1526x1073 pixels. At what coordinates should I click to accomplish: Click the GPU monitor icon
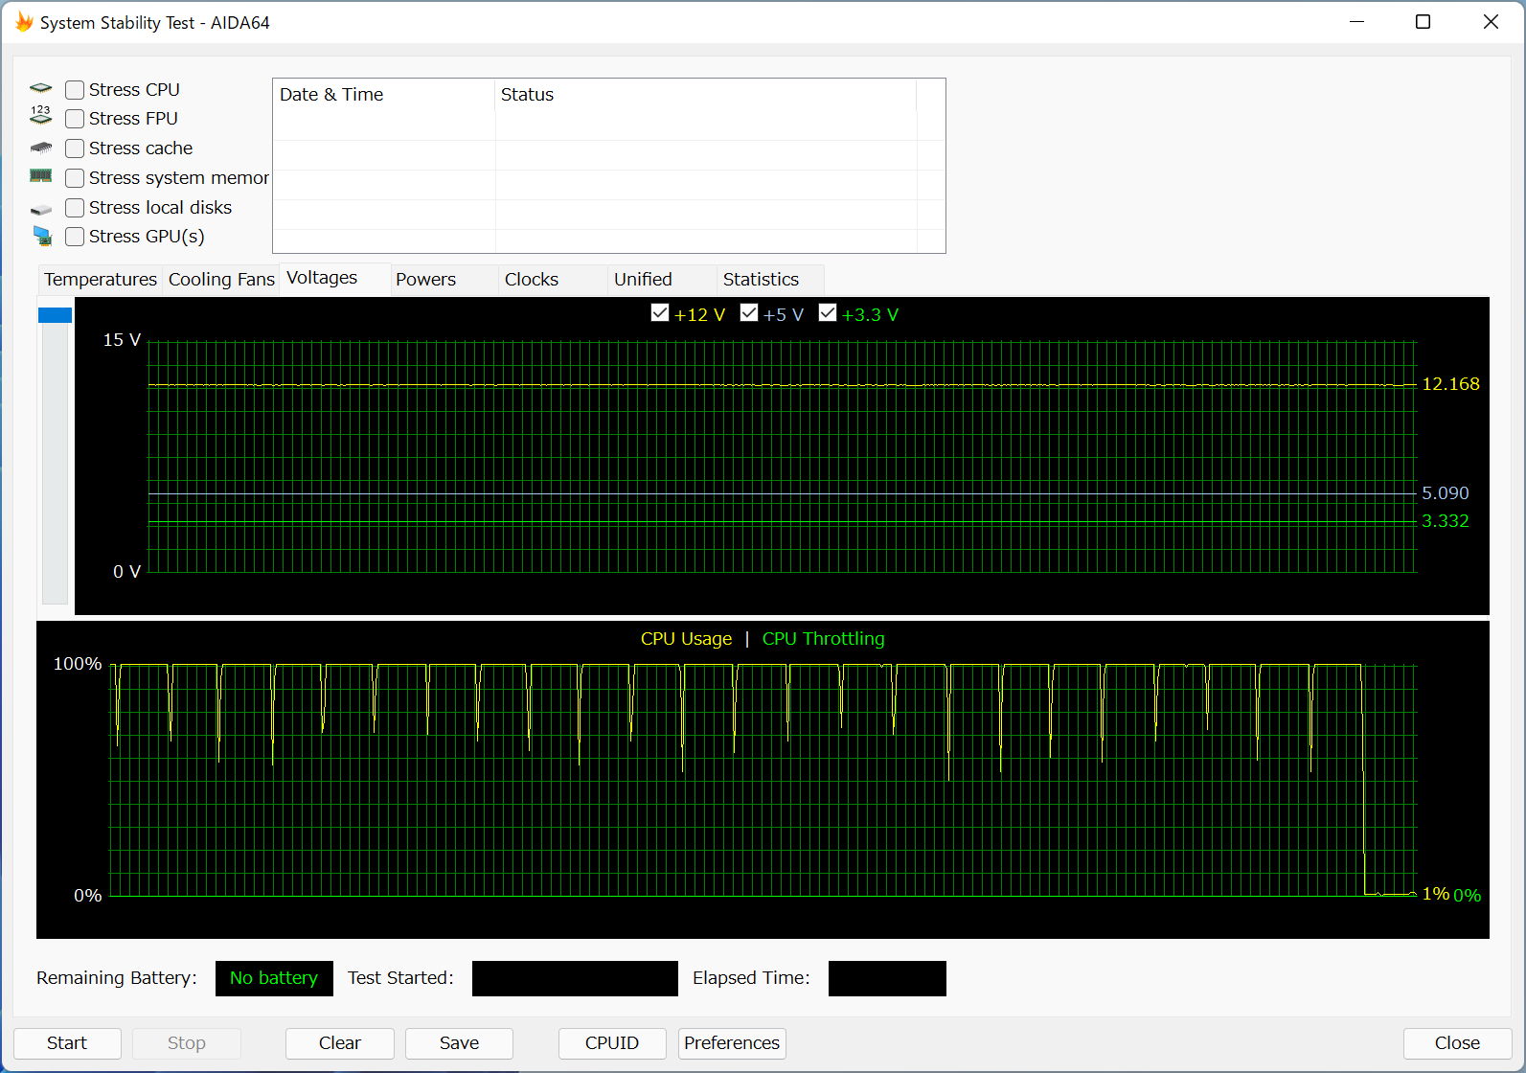(42, 236)
